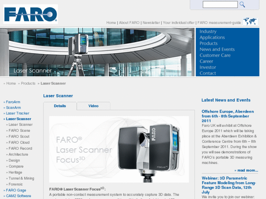Open ScanArm in the sidebar
Viewport: 266px width, 199px height.
pyautogui.click(x=13, y=108)
